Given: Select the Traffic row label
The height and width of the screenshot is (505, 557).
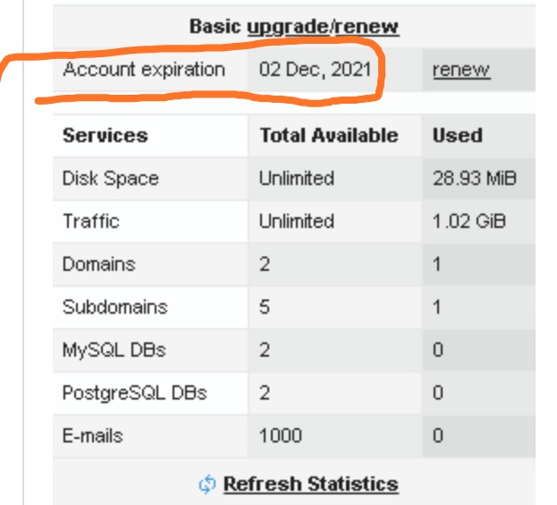Looking at the screenshot, I should pyautogui.click(x=90, y=221).
